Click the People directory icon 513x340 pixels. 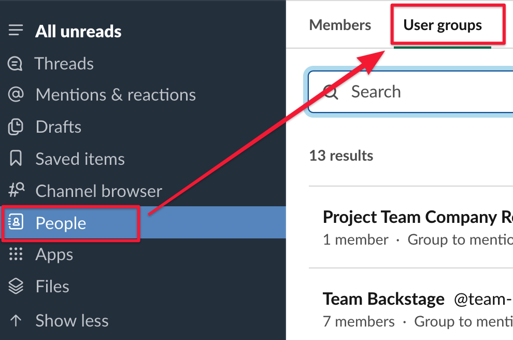pyautogui.click(x=16, y=223)
